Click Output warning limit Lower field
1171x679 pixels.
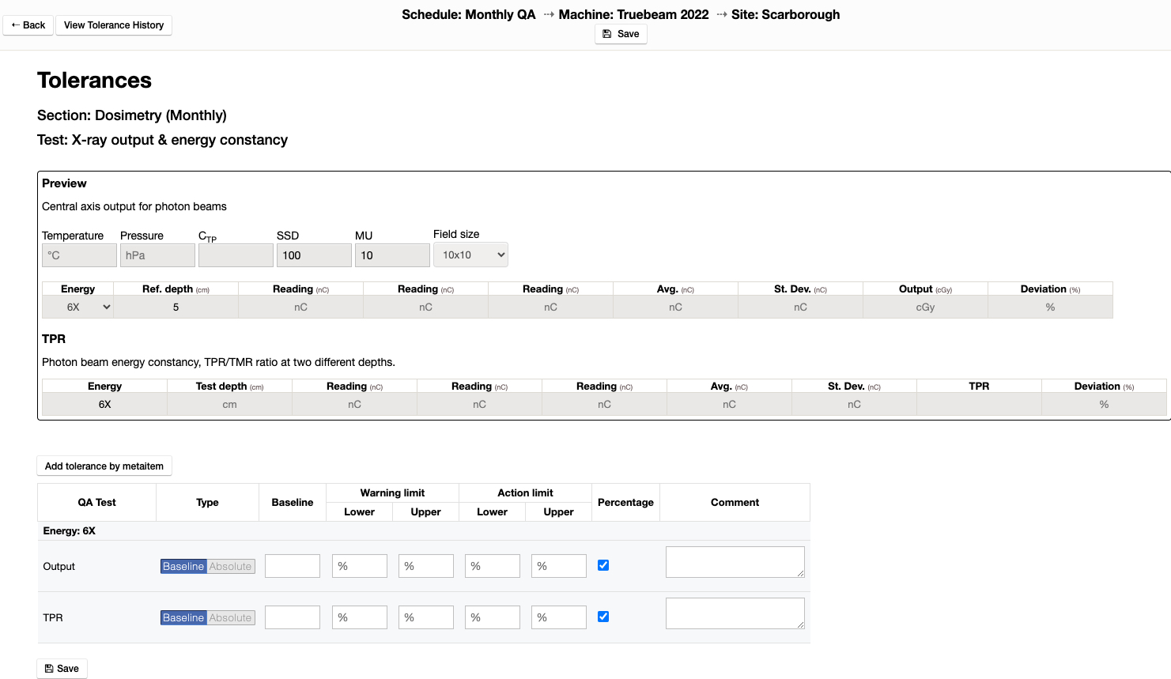[x=360, y=566]
